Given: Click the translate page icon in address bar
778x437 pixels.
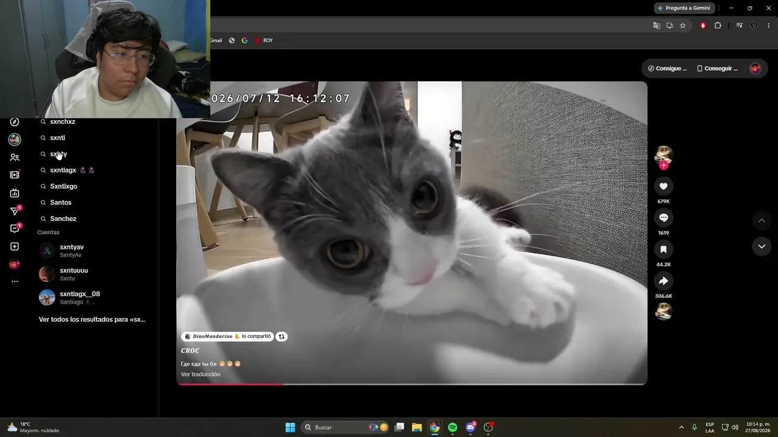Looking at the screenshot, I should (656, 25).
